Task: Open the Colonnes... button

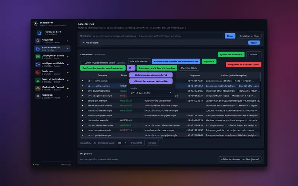Action: click(x=254, y=54)
